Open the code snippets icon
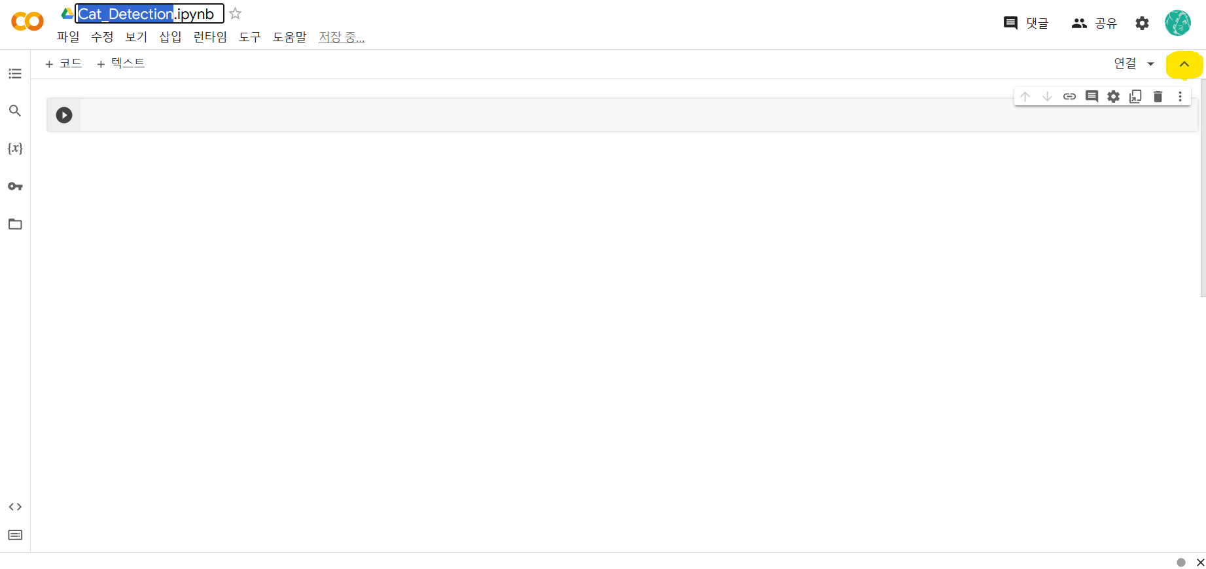1206x569 pixels. (x=15, y=507)
